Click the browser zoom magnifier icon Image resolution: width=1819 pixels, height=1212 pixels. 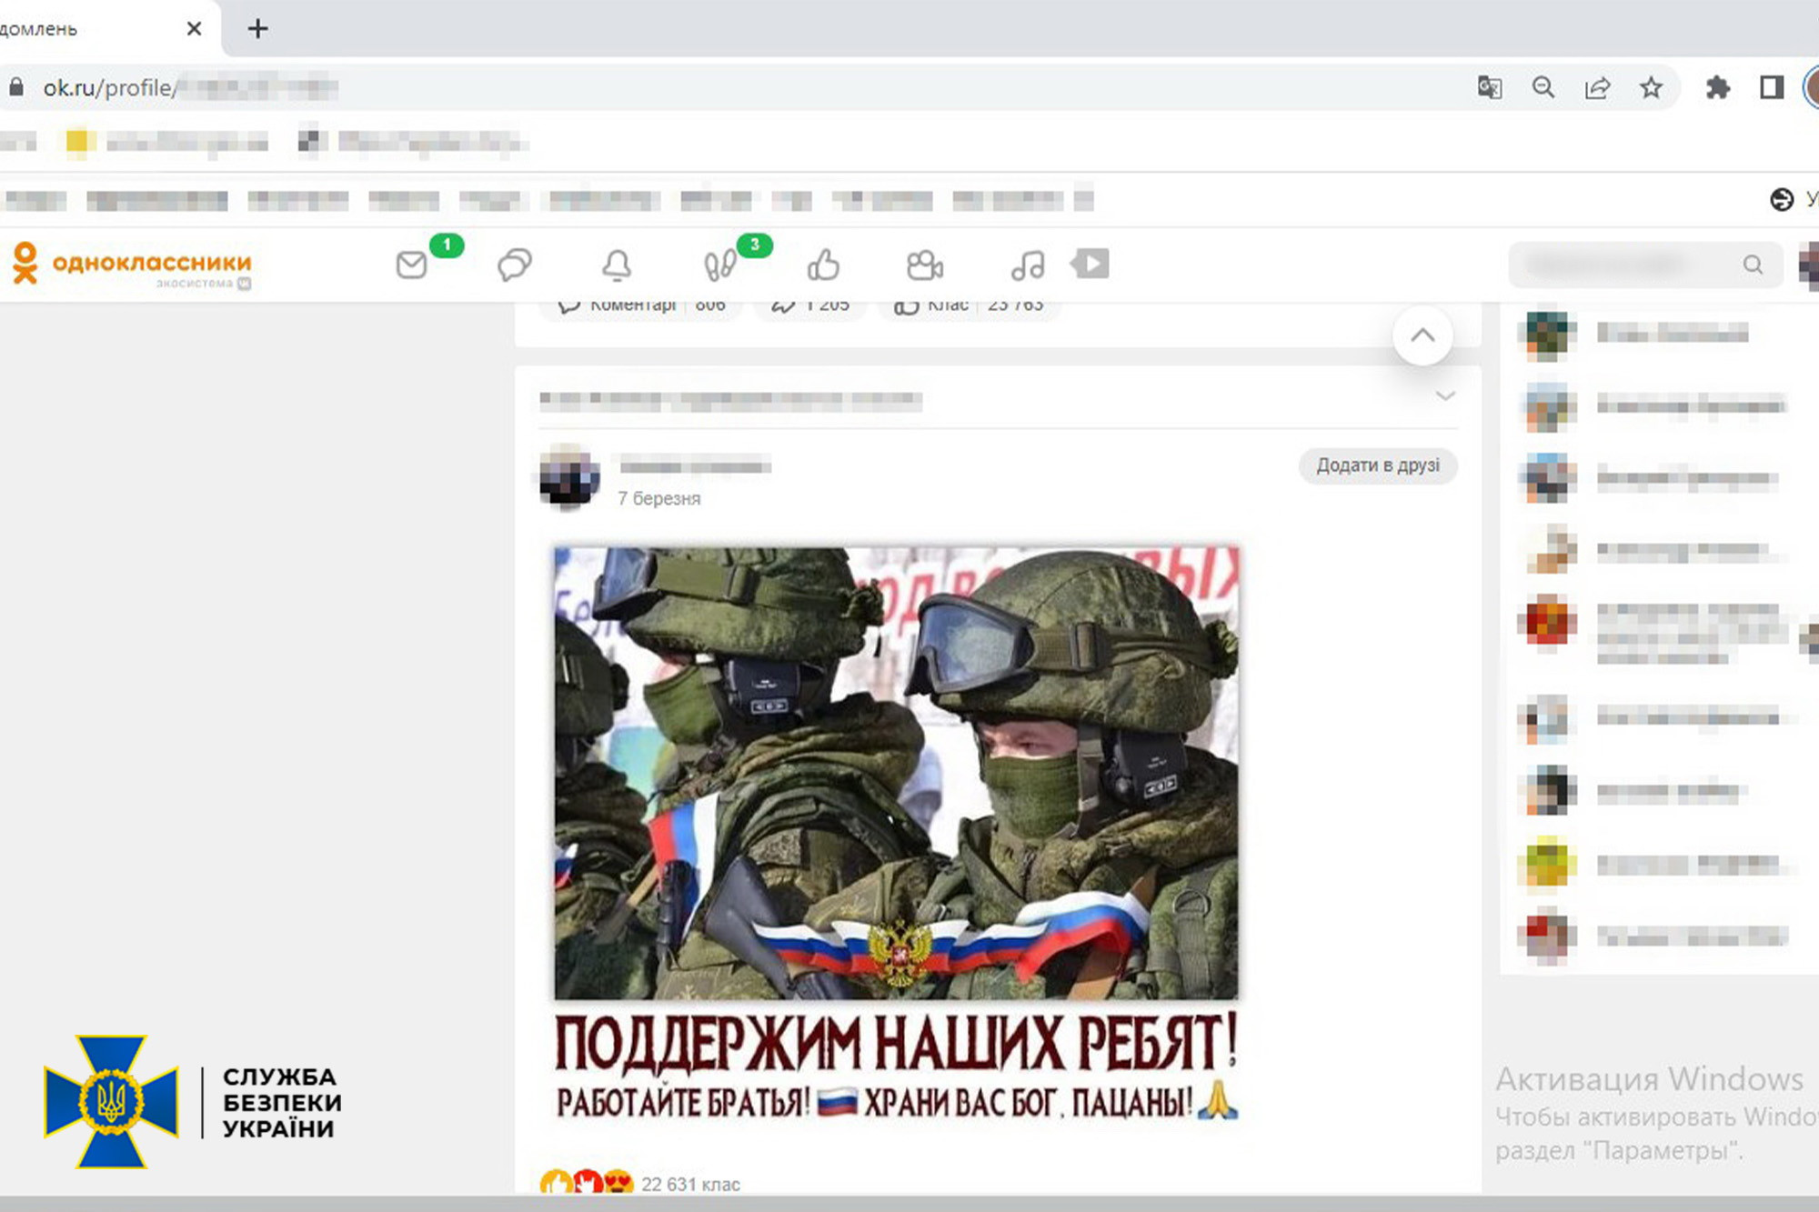[x=1543, y=87]
